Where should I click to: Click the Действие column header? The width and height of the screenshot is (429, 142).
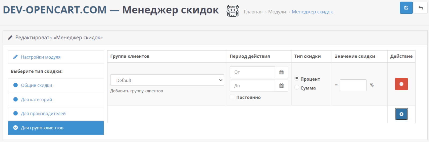(x=401, y=56)
